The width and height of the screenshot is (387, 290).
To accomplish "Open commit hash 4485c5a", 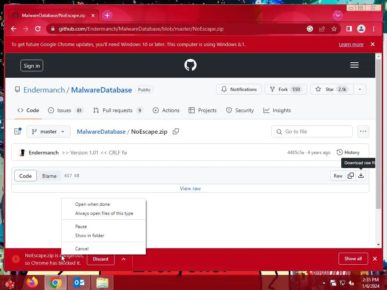I will tap(296, 153).
